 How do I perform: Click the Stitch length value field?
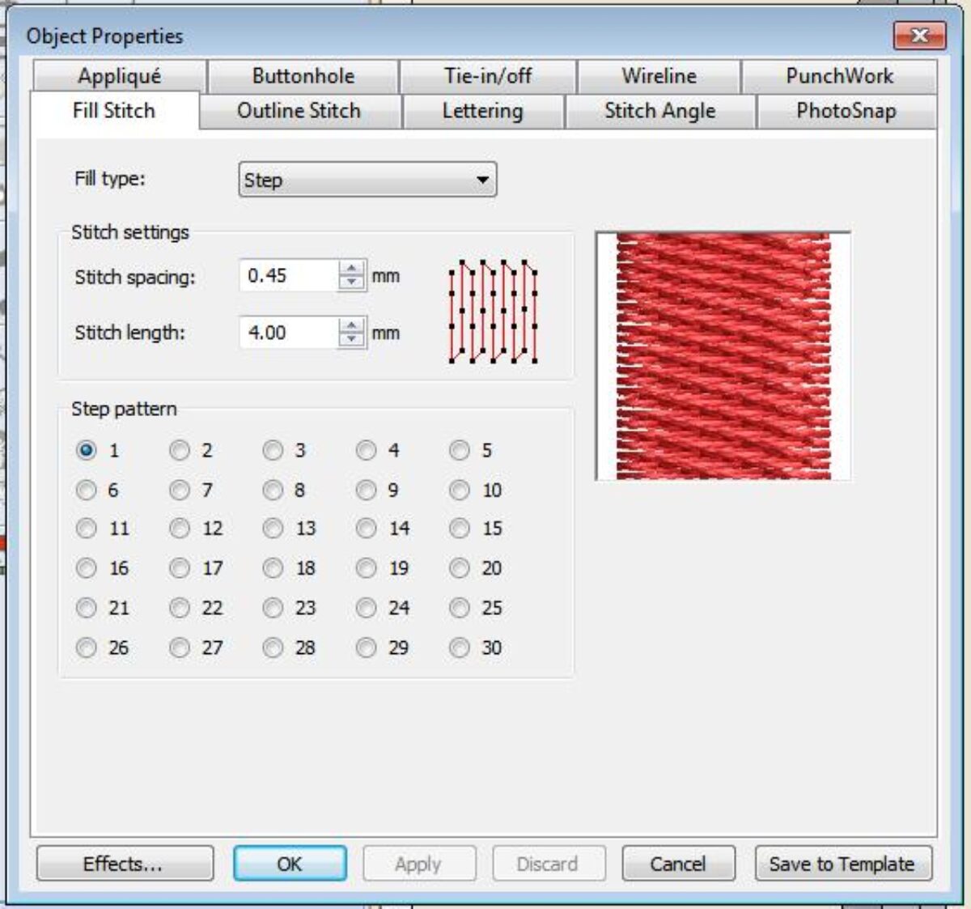pyautogui.click(x=289, y=332)
